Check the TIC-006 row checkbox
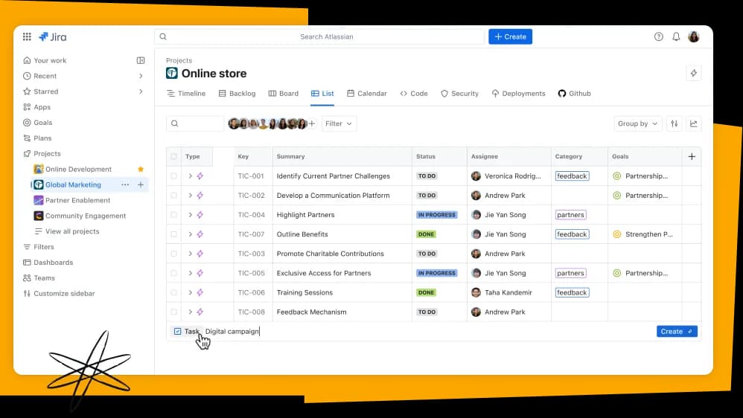 tap(174, 292)
